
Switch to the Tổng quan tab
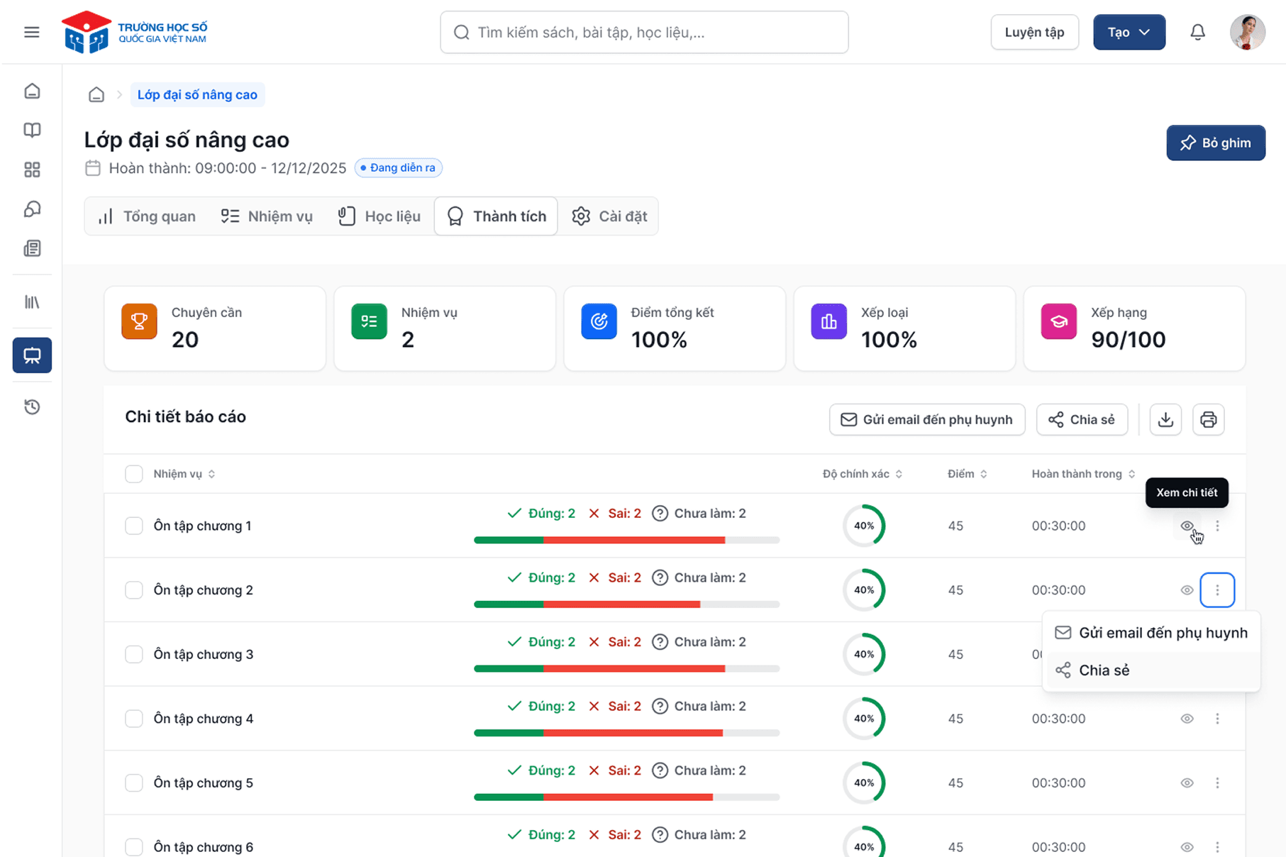click(x=147, y=216)
